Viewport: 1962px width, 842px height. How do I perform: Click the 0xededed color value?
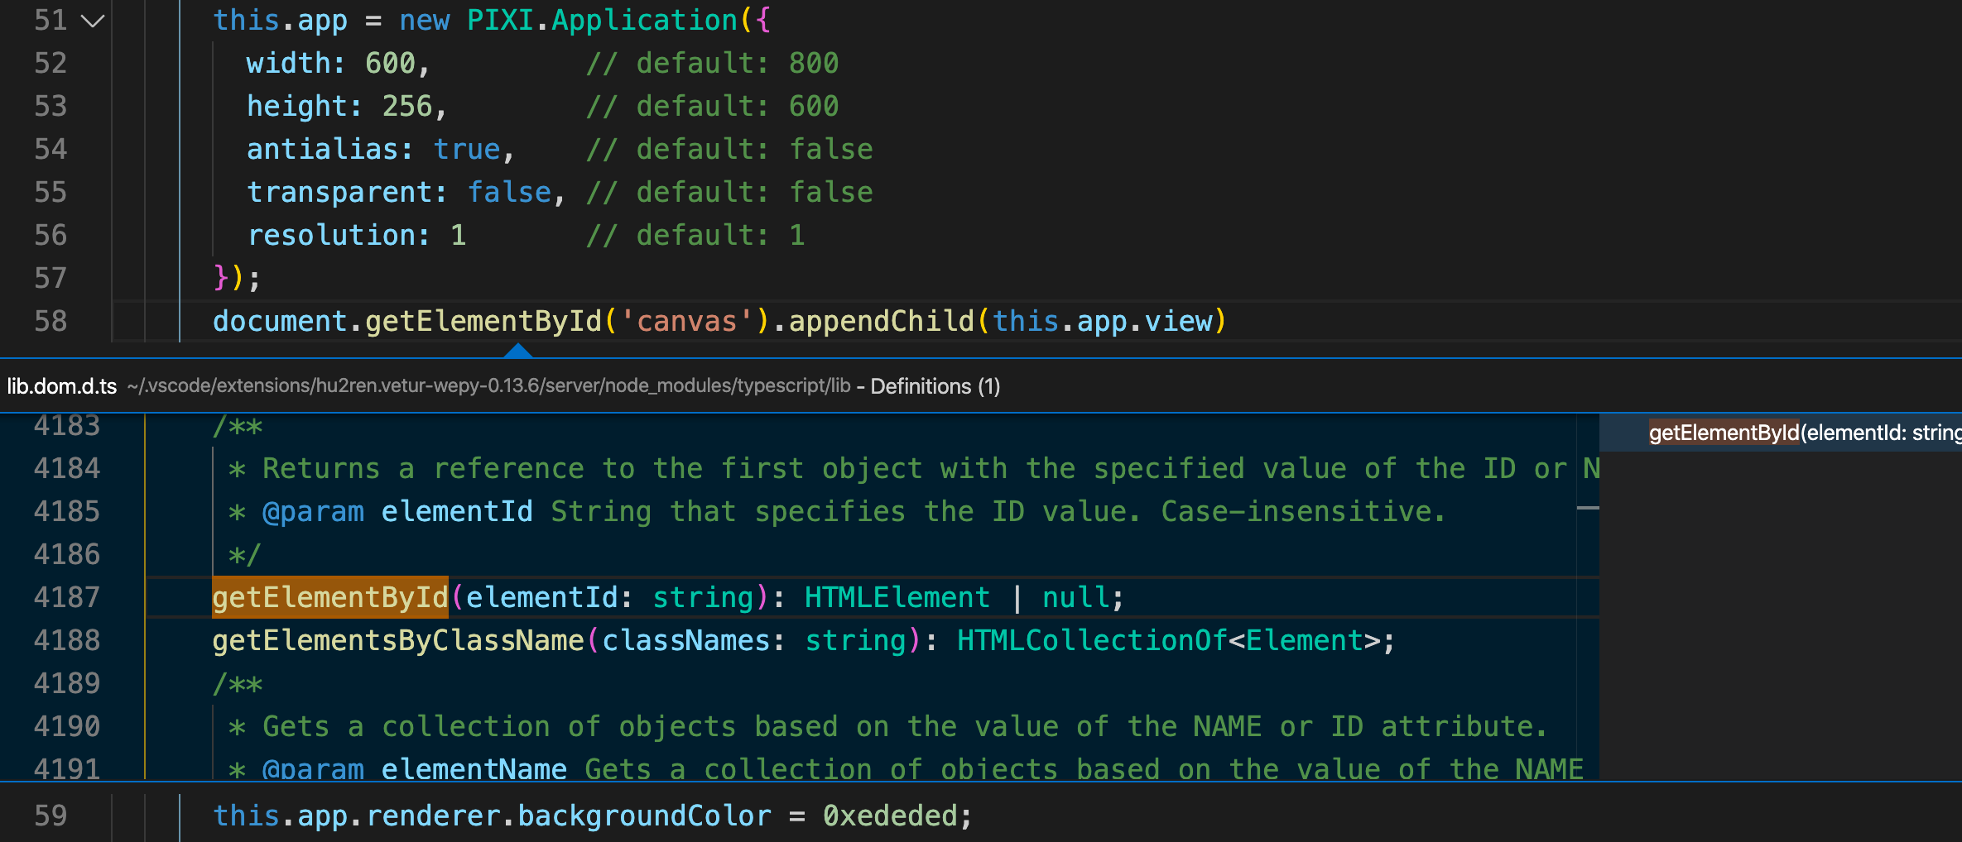coord(890,816)
